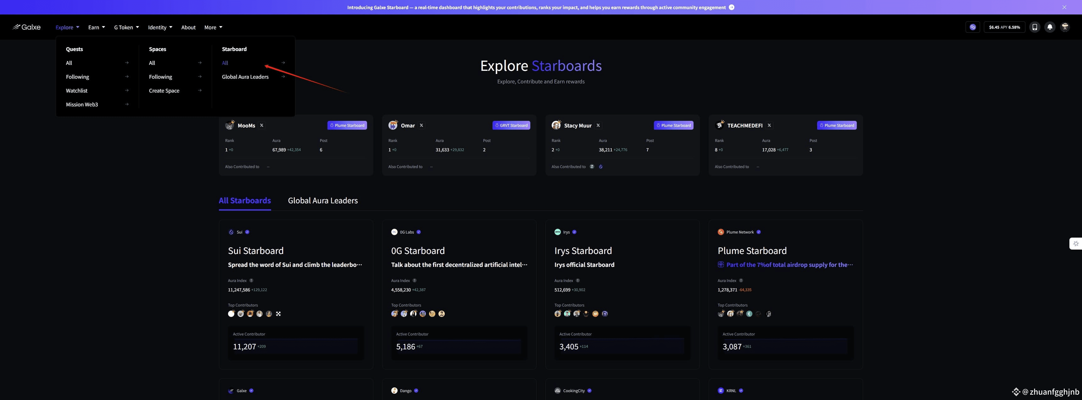The height and width of the screenshot is (400, 1082).
Task: Click the floating sparkle widget on the right edge
Action: (x=1076, y=244)
